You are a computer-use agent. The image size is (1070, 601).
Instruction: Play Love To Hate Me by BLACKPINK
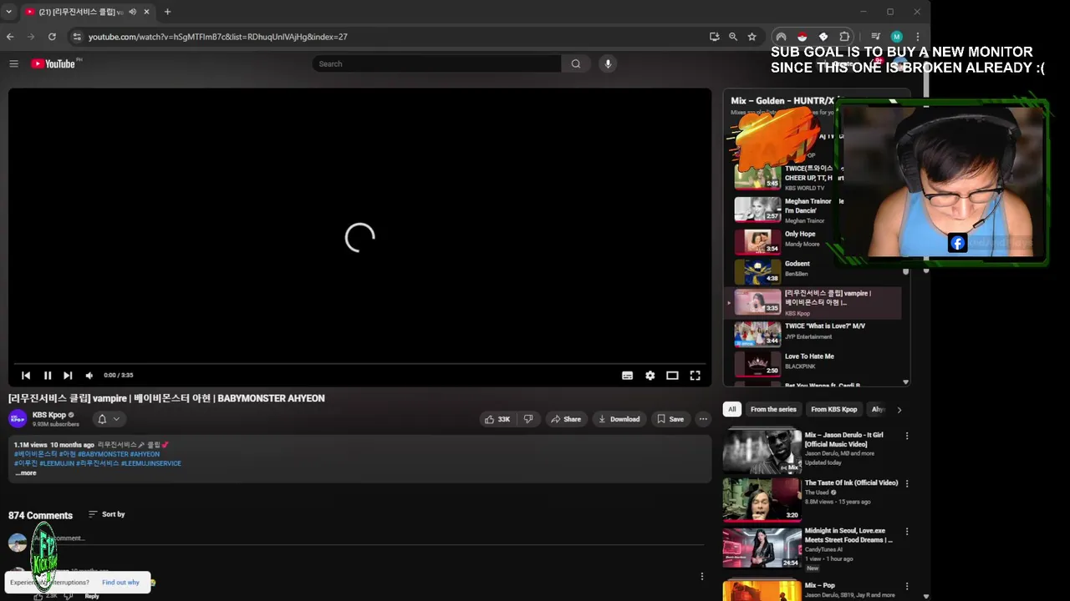coord(814,363)
